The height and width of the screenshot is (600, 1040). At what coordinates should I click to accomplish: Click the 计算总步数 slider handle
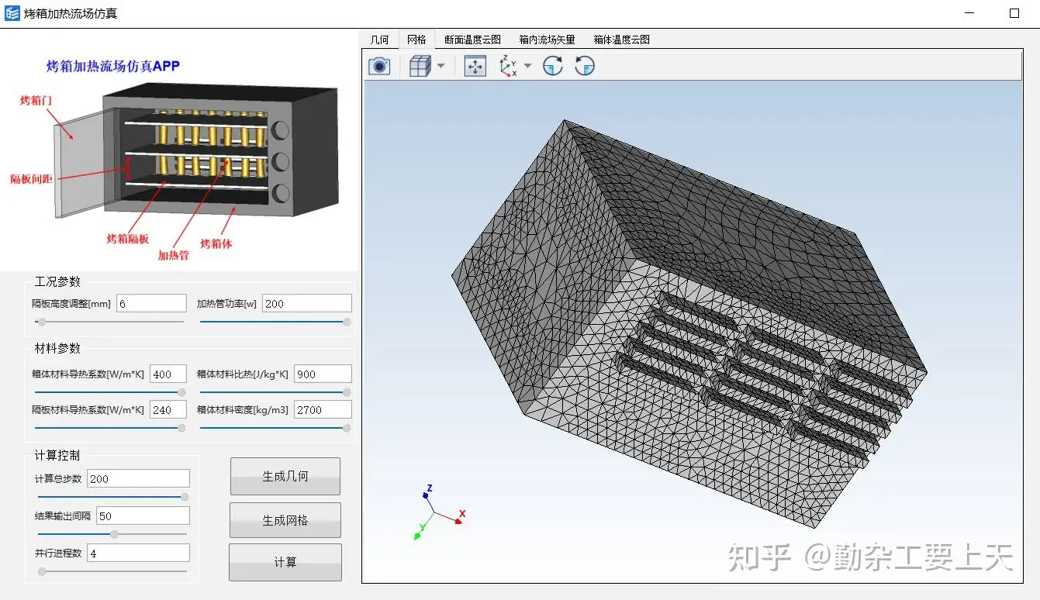point(185,497)
